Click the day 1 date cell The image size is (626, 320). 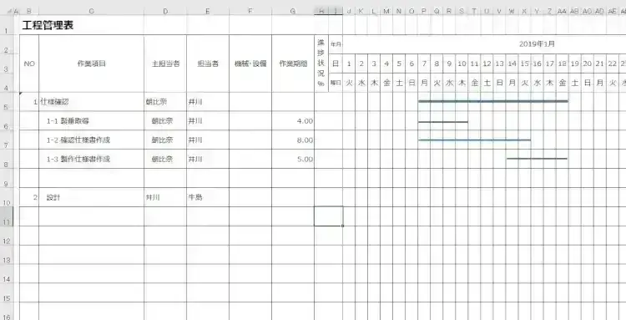349,63
